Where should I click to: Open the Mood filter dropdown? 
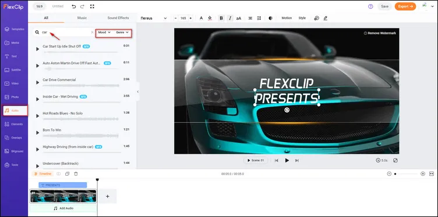coord(104,32)
